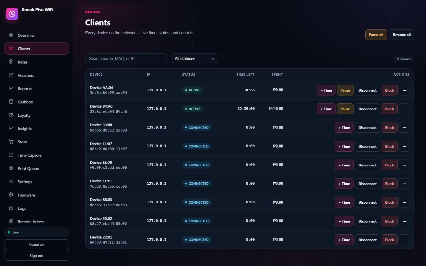Pause the Device 84:A6 session
Viewport: 426px width, 266px height.
click(x=345, y=109)
